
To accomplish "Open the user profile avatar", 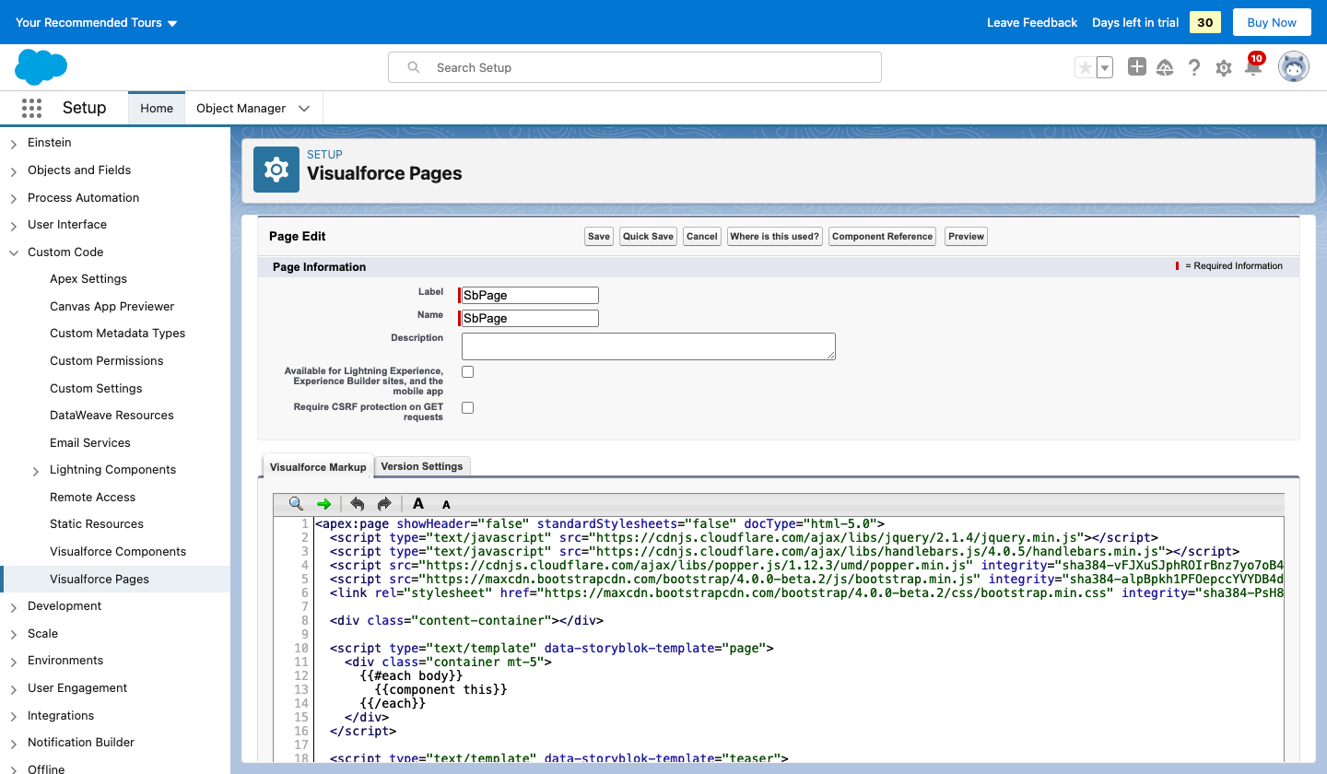I will pyautogui.click(x=1294, y=67).
